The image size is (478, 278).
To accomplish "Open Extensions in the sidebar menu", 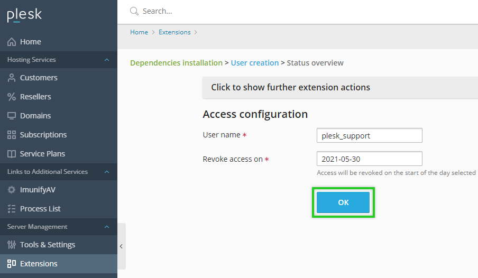I will click(39, 264).
